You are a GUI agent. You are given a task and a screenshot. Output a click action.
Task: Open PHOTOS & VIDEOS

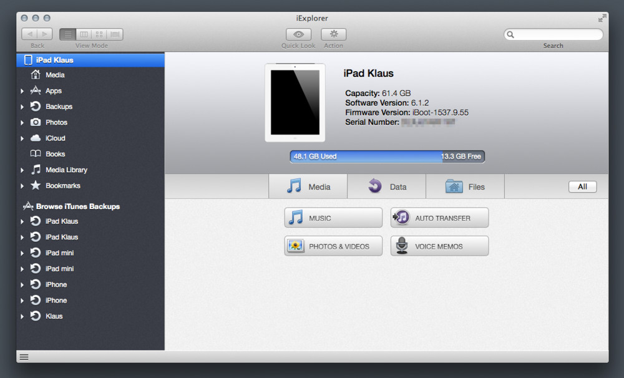pos(333,246)
